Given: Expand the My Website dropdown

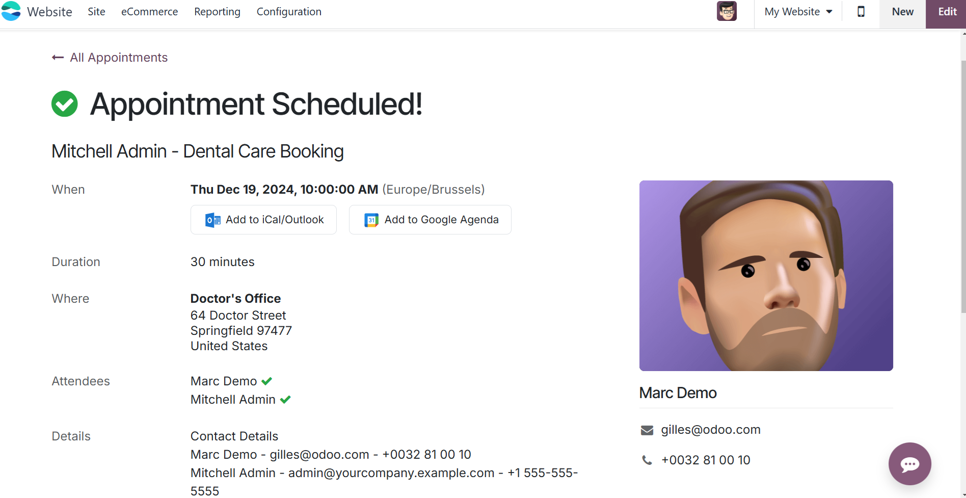Looking at the screenshot, I should click(798, 12).
